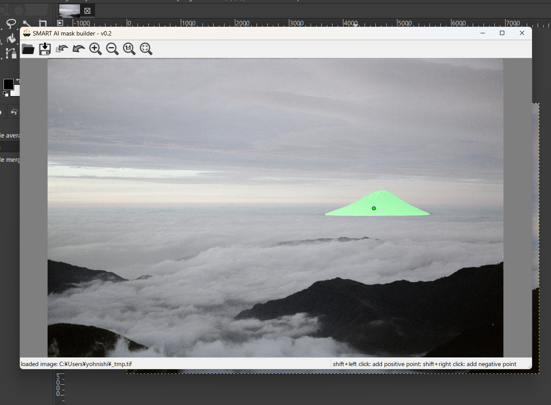Select the Fuzzy Select wand tool
551x405 pixels.
(26, 24)
